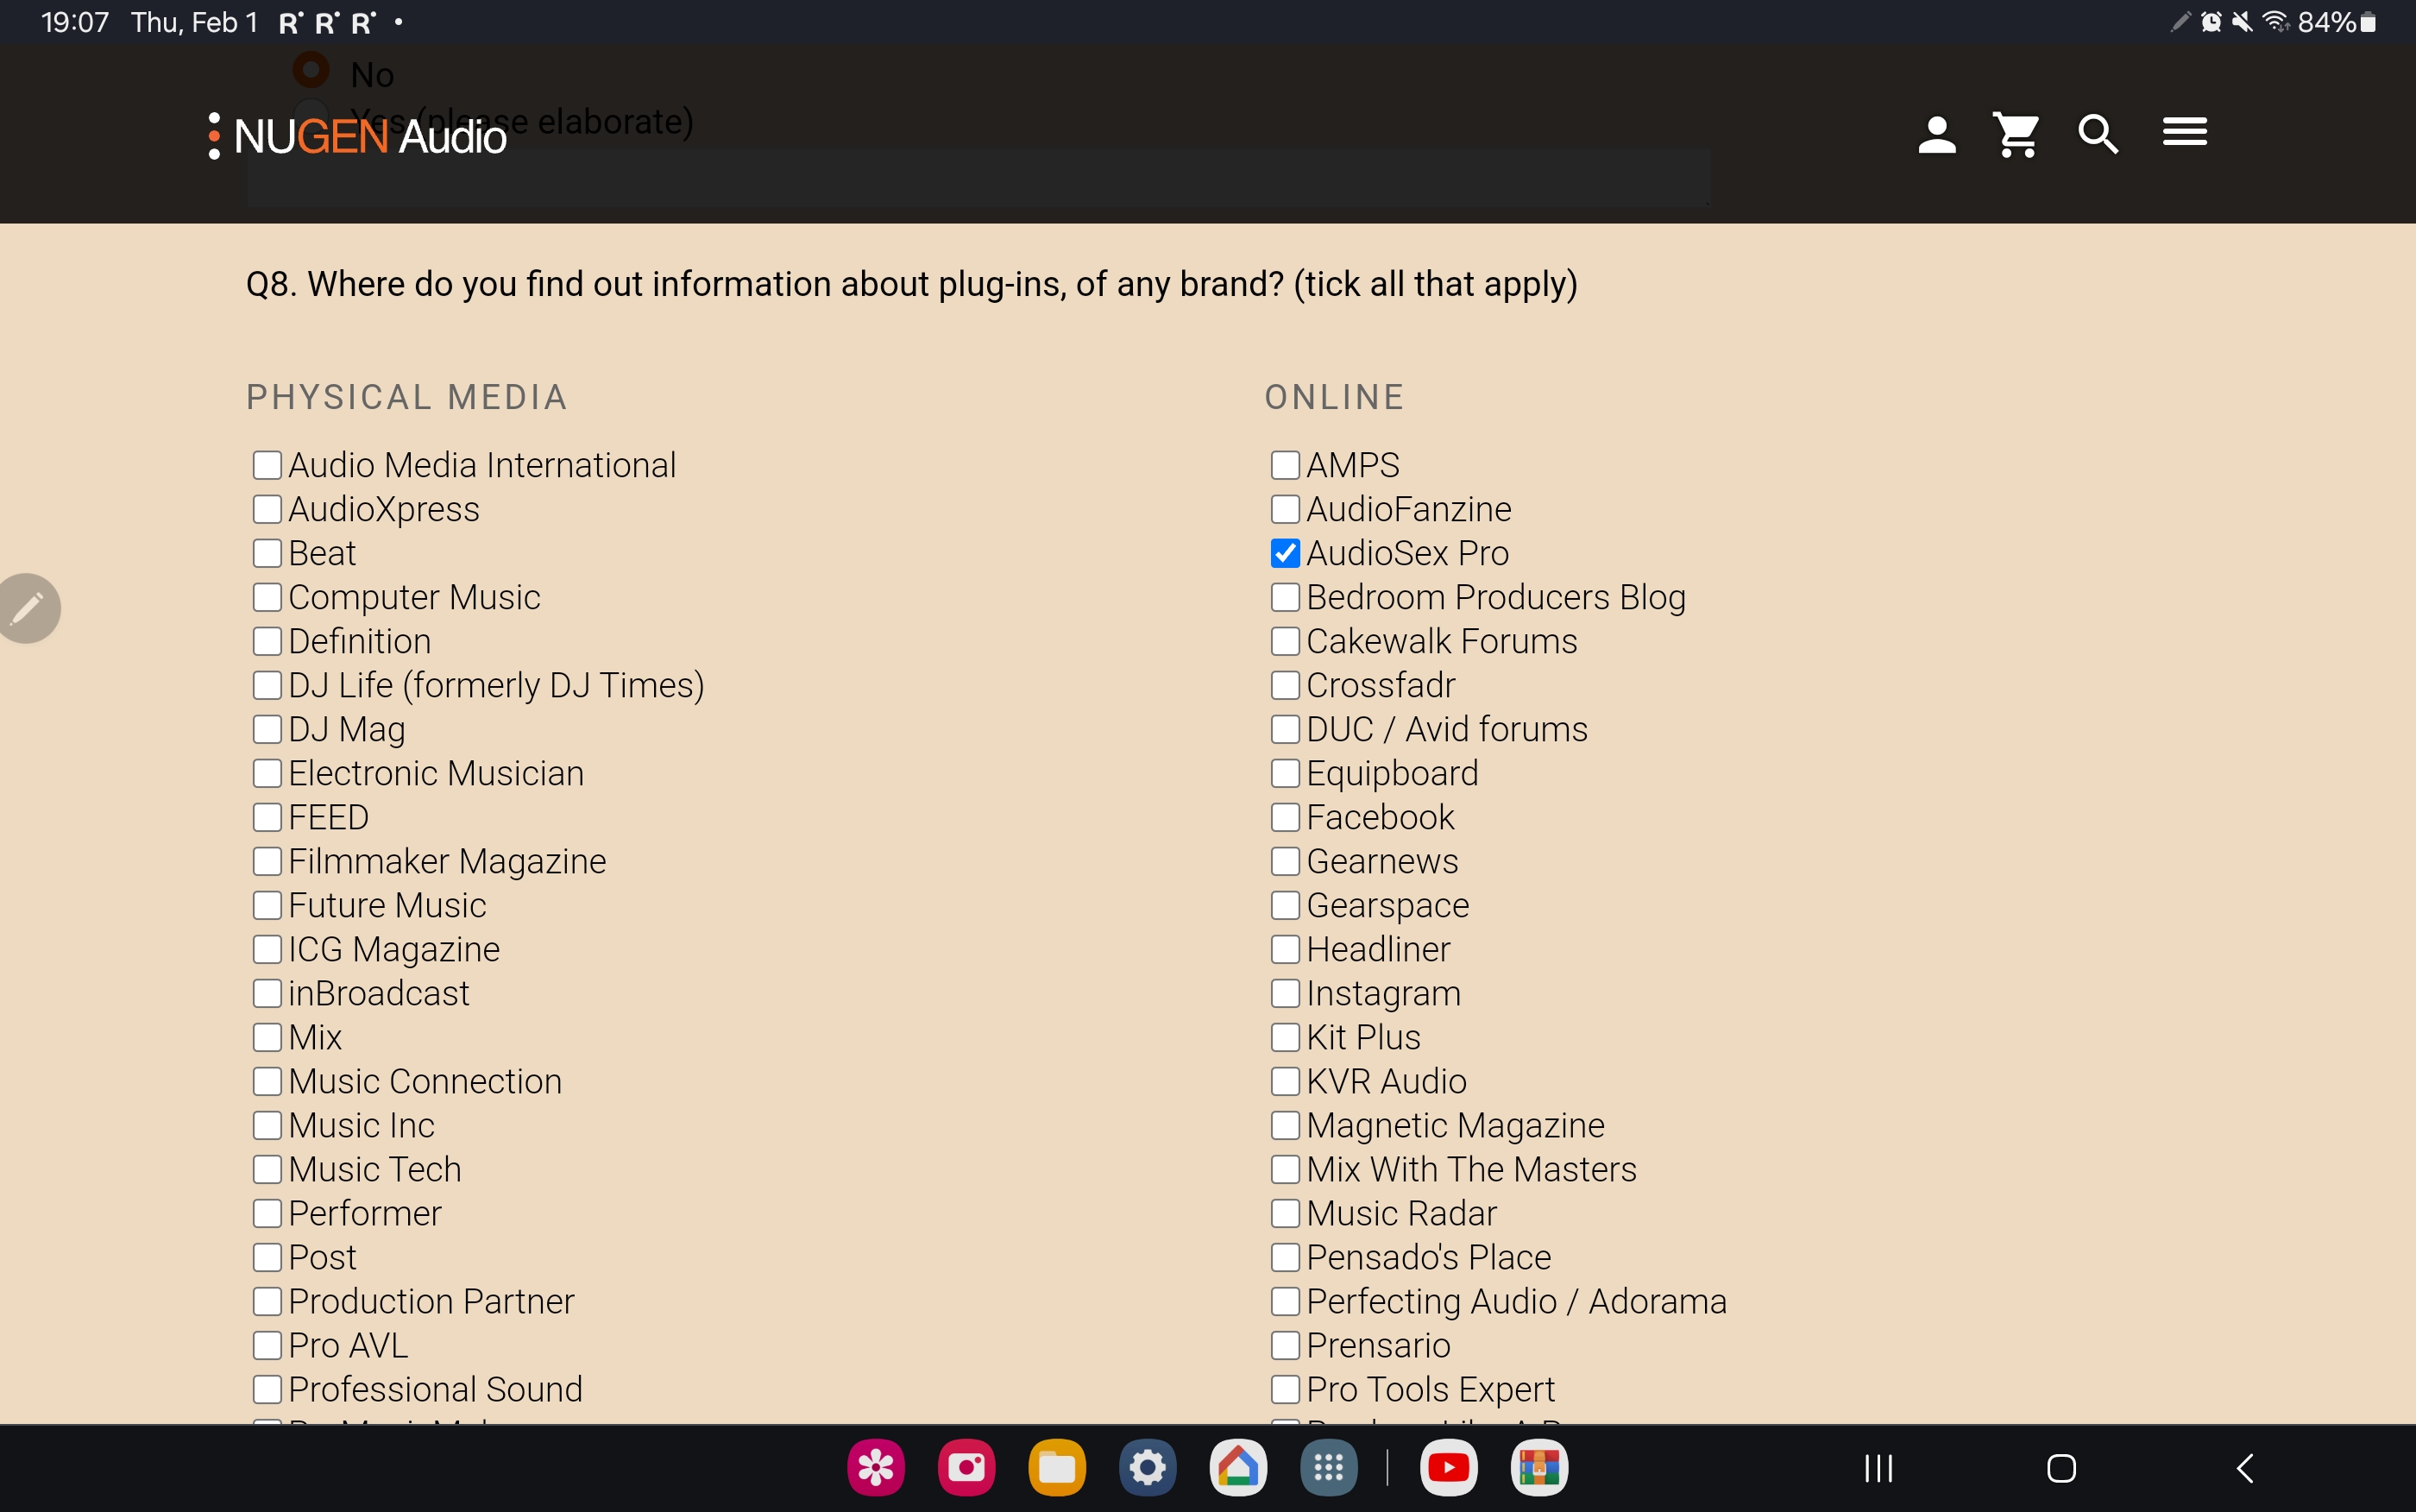Select the Cakewalk Forums checkbox
Screen dimensions: 2416x1512
(x=1286, y=641)
